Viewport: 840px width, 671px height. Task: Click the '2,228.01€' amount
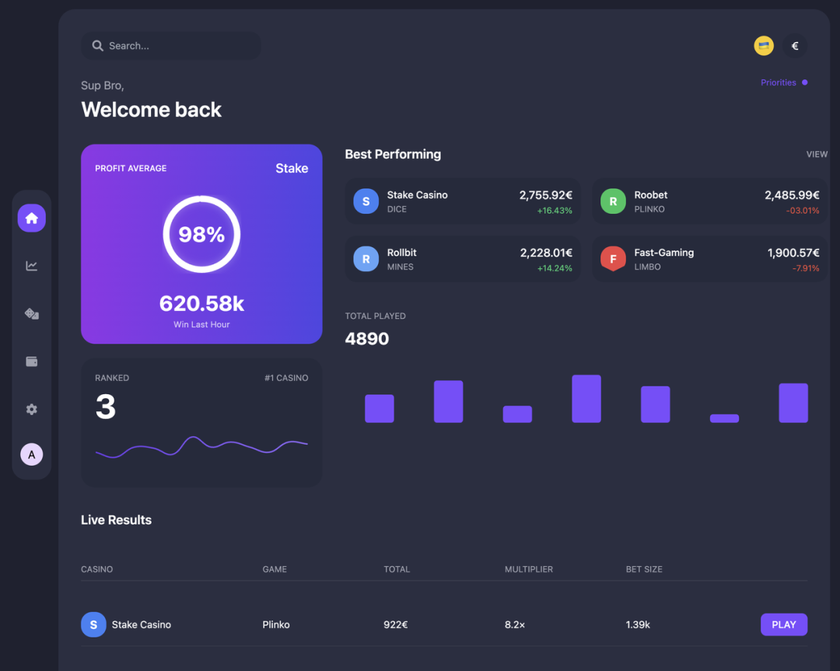point(546,253)
